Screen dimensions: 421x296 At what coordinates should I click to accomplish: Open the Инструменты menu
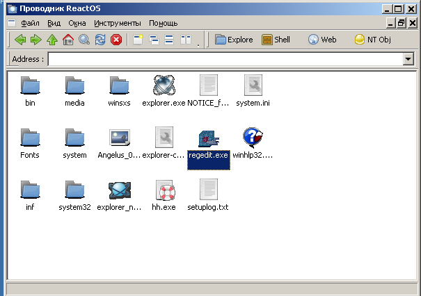(x=118, y=24)
